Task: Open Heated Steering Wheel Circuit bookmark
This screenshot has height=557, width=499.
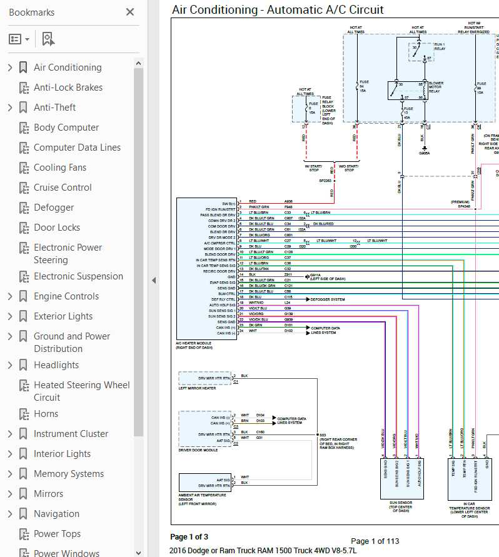Action: (x=82, y=391)
